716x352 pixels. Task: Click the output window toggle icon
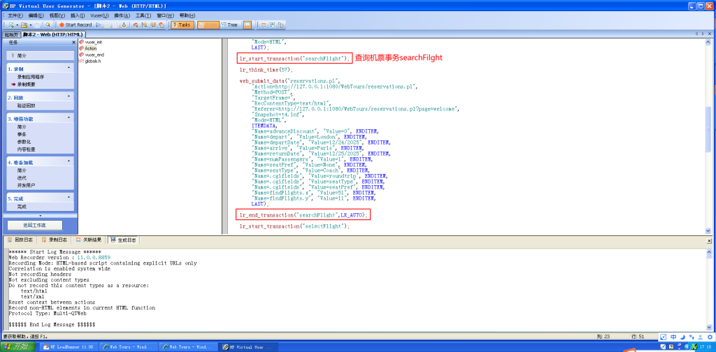(x=248, y=24)
